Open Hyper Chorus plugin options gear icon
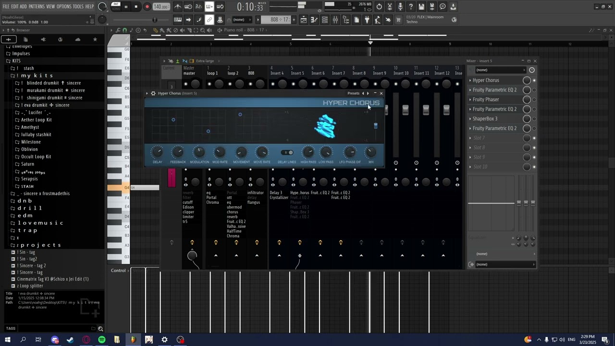 pyautogui.click(x=153, y=93)
